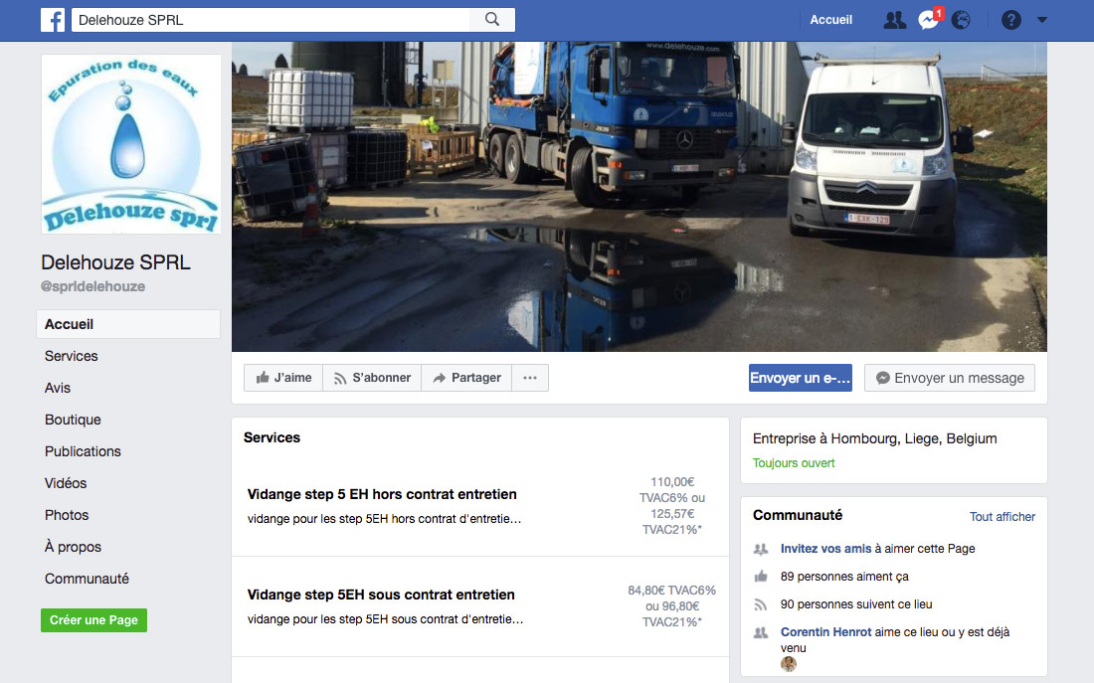Open the friend requests icon
This screenshot has height=683, width=1094.
894,20
